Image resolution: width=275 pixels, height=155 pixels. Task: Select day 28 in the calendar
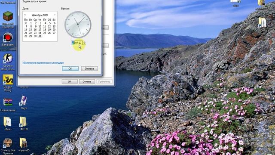tap(26, 36)
